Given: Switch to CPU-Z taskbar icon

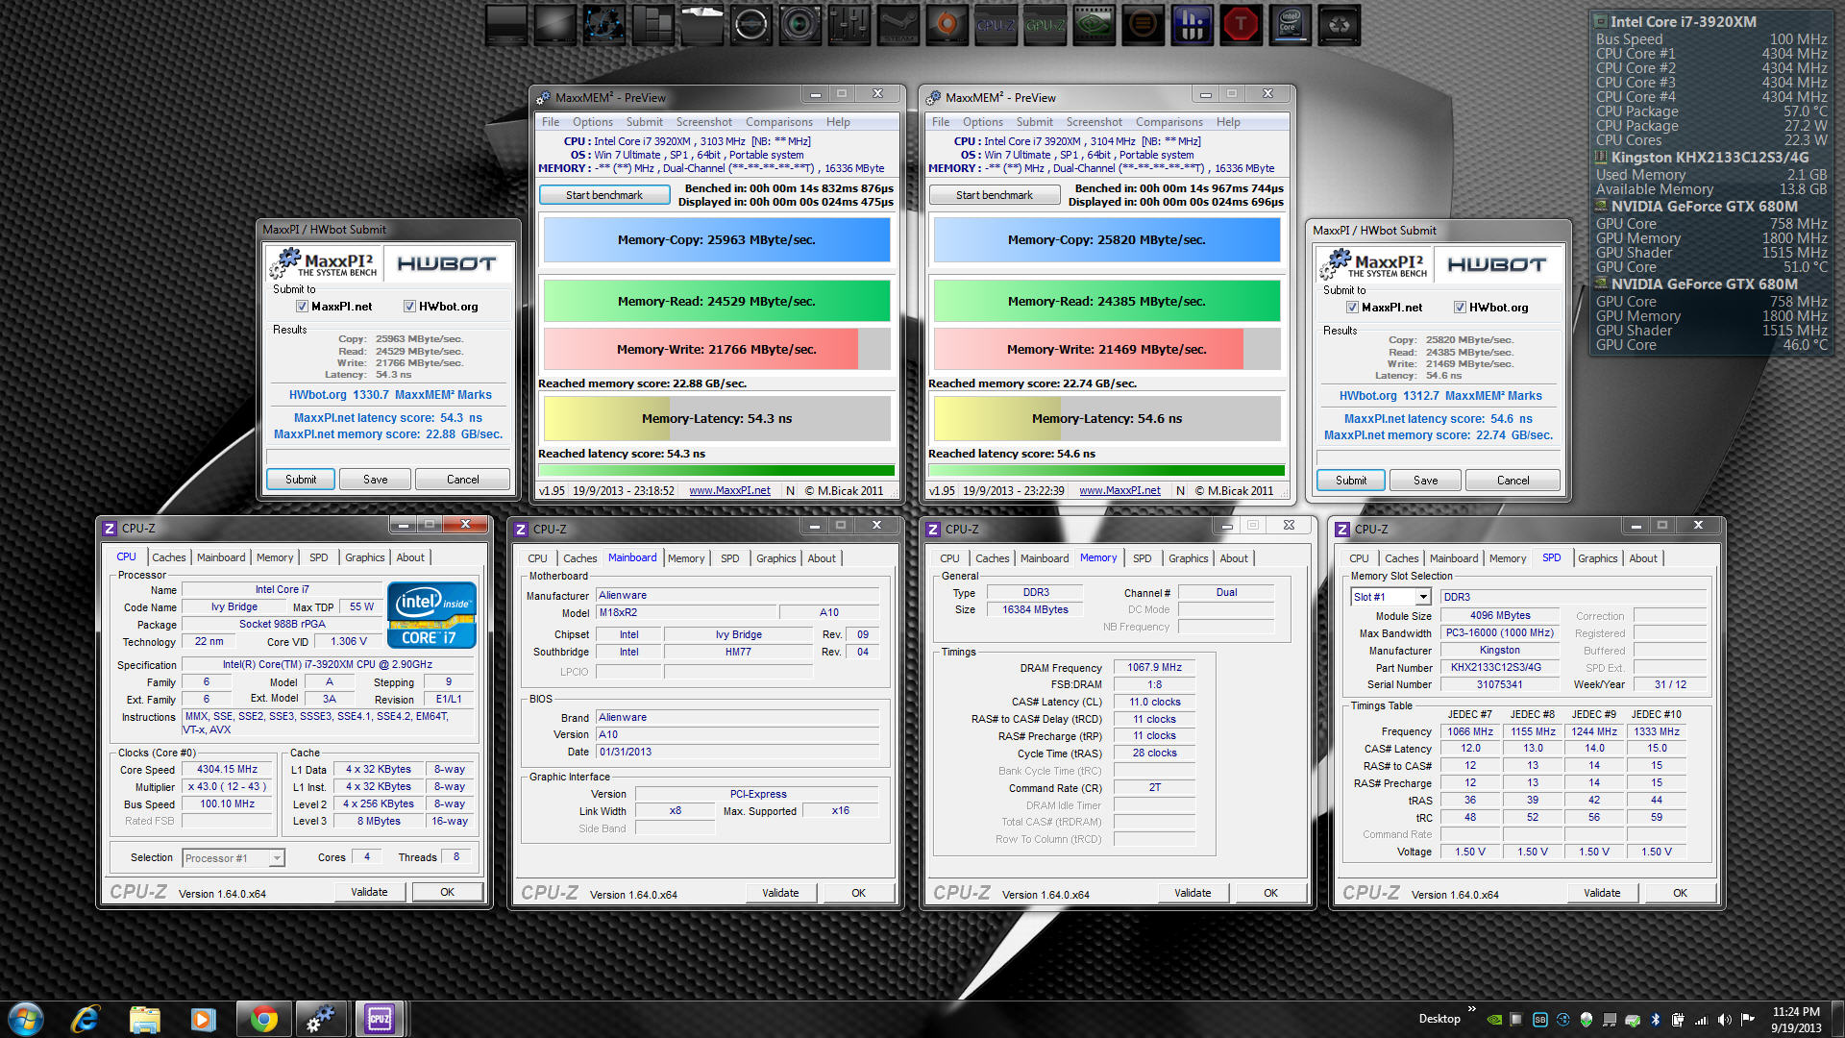Looking at the screenshot, I should click(x=380, y=1019).
